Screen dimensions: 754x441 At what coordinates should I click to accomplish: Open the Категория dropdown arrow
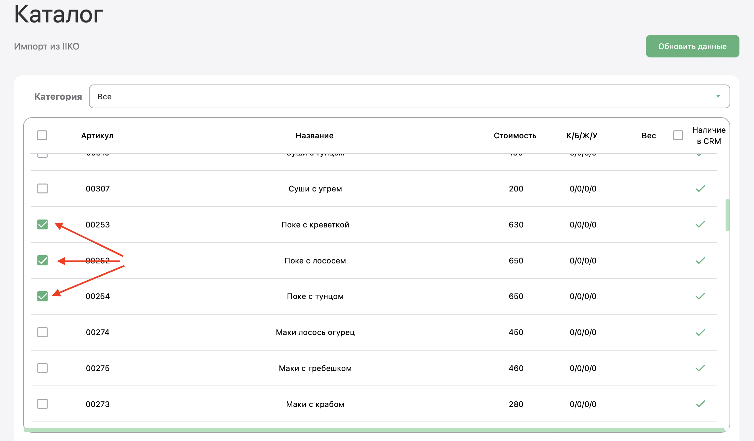click(718, 96)
